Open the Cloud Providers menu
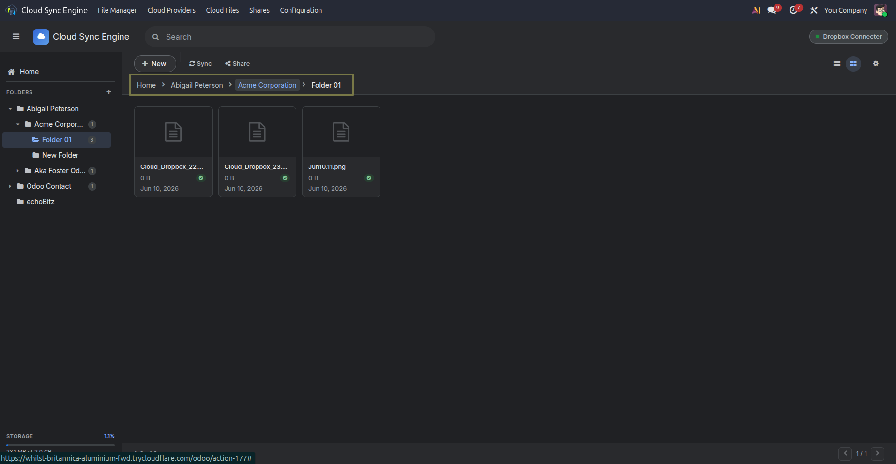 coord(171,10)
